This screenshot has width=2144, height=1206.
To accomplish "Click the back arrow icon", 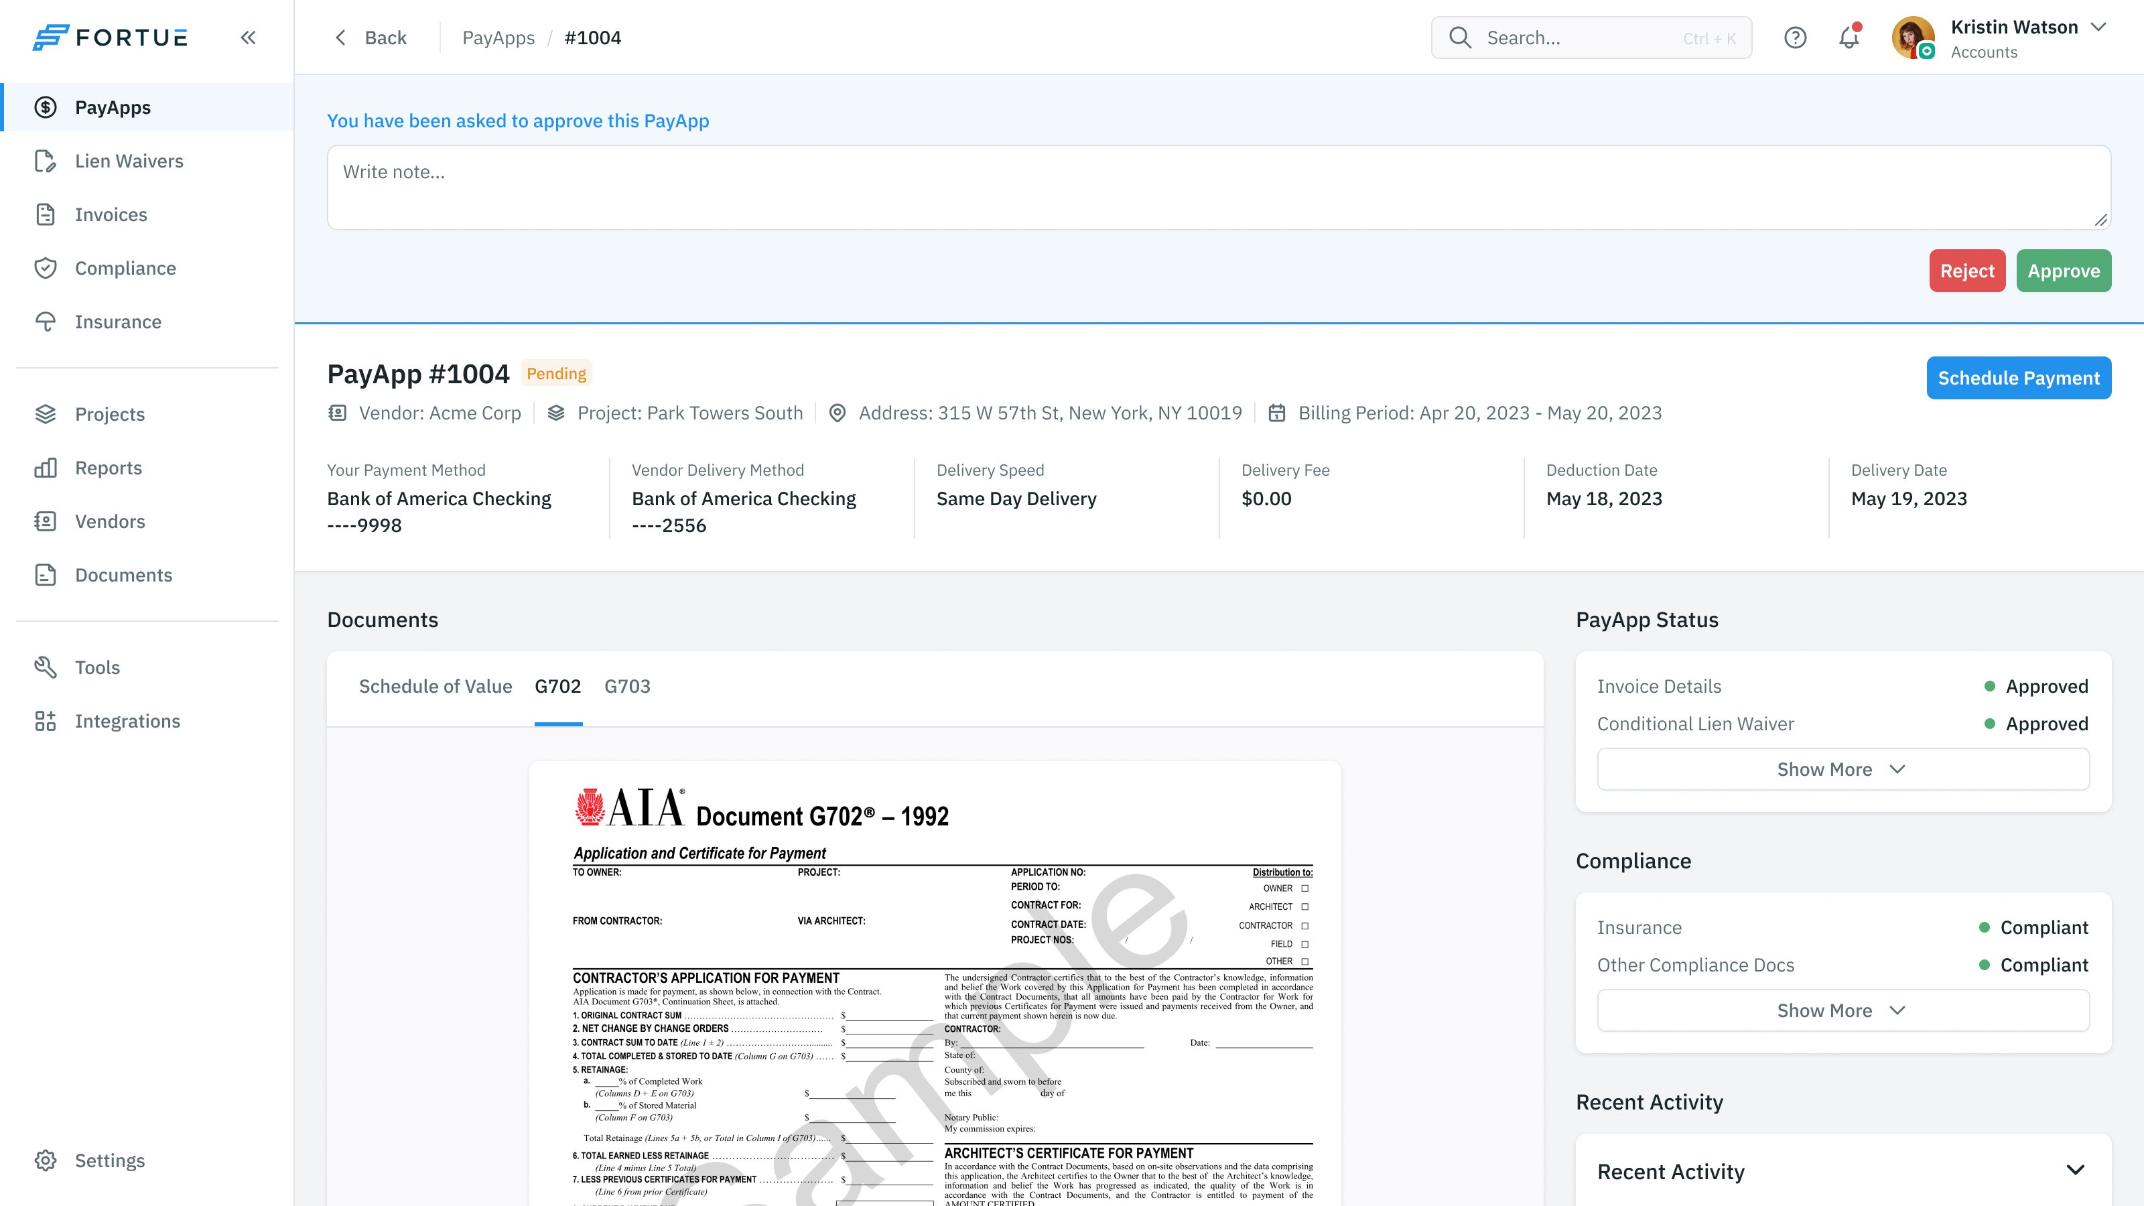I will coord(340,38).
